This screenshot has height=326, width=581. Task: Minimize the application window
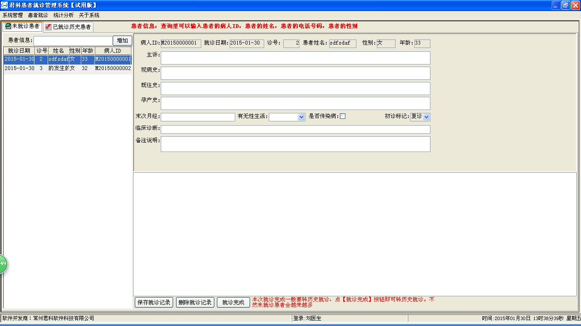click(556, 5)
